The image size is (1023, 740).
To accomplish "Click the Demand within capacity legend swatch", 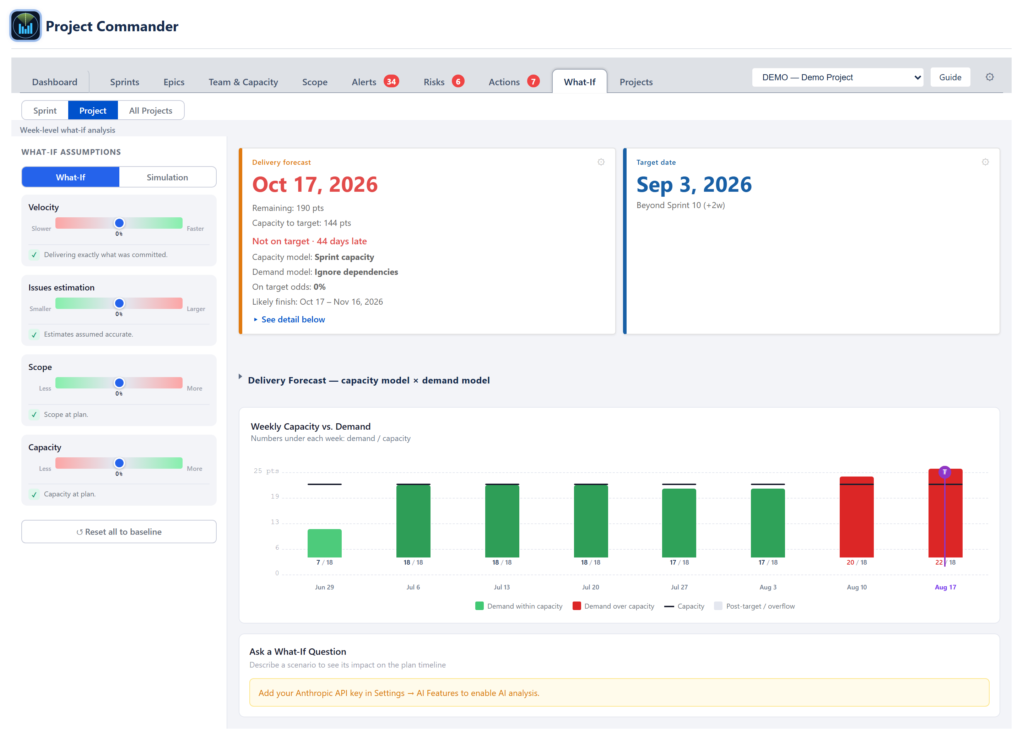I will pyautogui.click(x=480, y=606).
